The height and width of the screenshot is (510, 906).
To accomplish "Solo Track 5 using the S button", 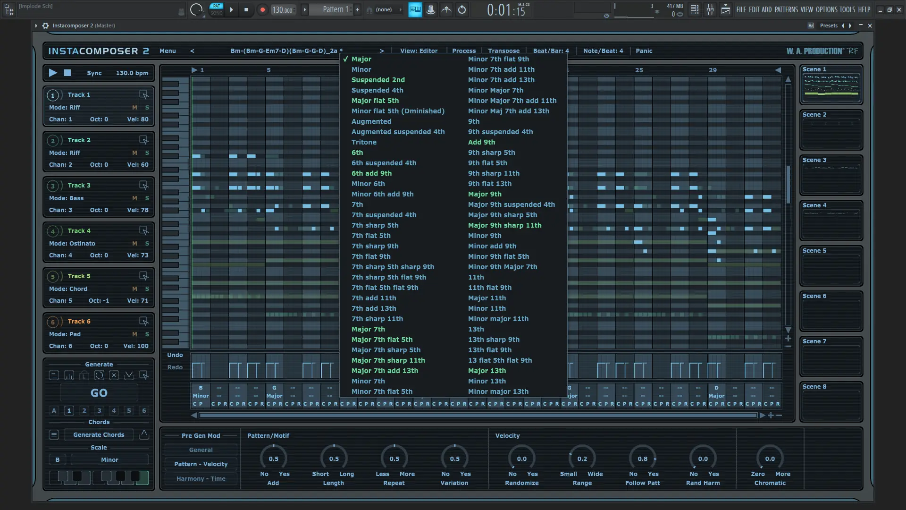I will coord(147,289).
